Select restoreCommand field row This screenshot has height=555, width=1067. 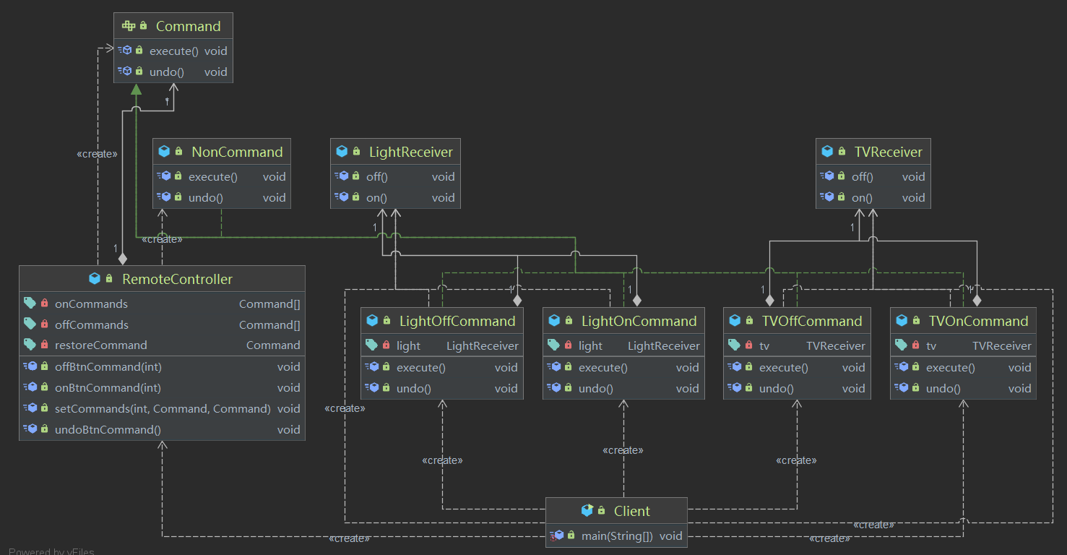[162, 345]
